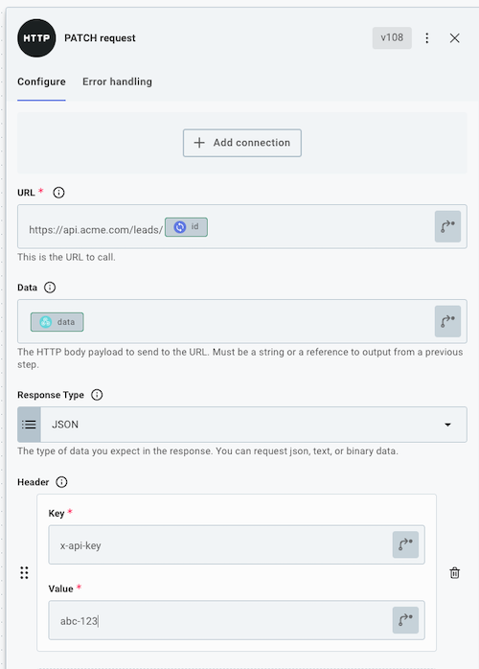Image resolution: width=479 pixels, height=669 pixels.
Task: Click the Response Type label
Action: pos(51,395)
